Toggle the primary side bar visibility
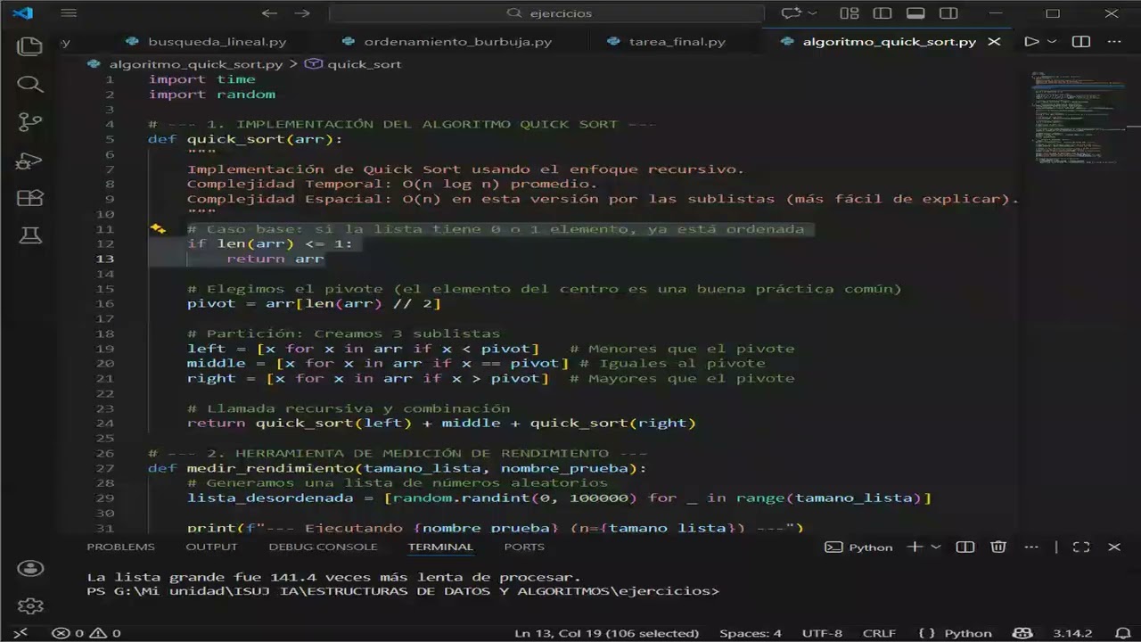Screen dimensions: 1141x642 882,13
